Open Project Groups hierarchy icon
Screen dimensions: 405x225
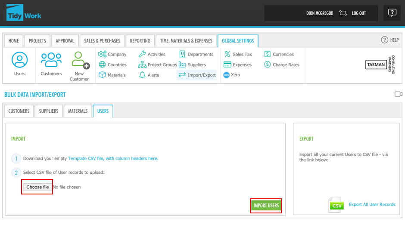click(142, 65)
